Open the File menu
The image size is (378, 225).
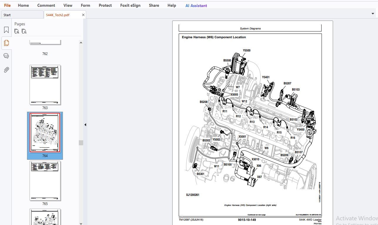7,5
